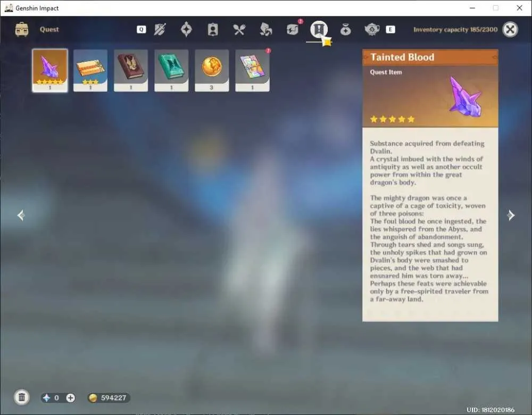The width and height of the screenshot is (532, 415).
Task: Click the Primogem currency icon
Action: point(46,397)
